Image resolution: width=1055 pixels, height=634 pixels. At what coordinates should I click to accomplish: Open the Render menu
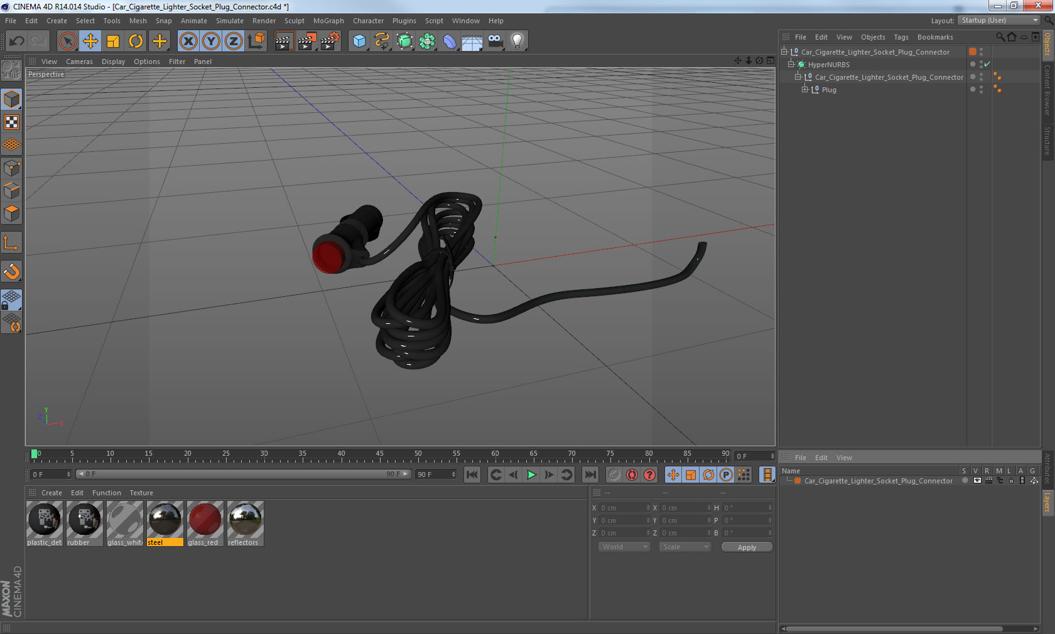pos(264,21)
